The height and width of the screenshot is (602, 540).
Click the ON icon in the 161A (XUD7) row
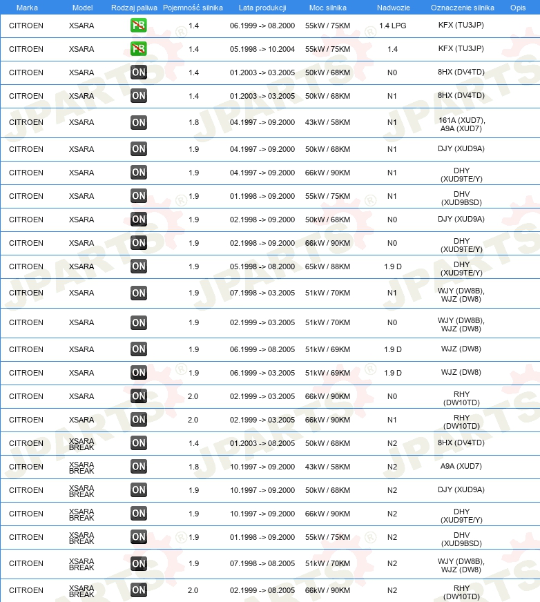(139, 122)
